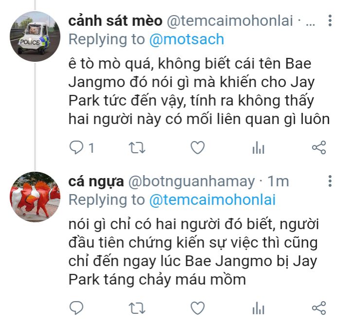Share cá ngựa's tweet
Image resolution: width=350 pixels, height=323 pixels.
(x=319, y=308)
